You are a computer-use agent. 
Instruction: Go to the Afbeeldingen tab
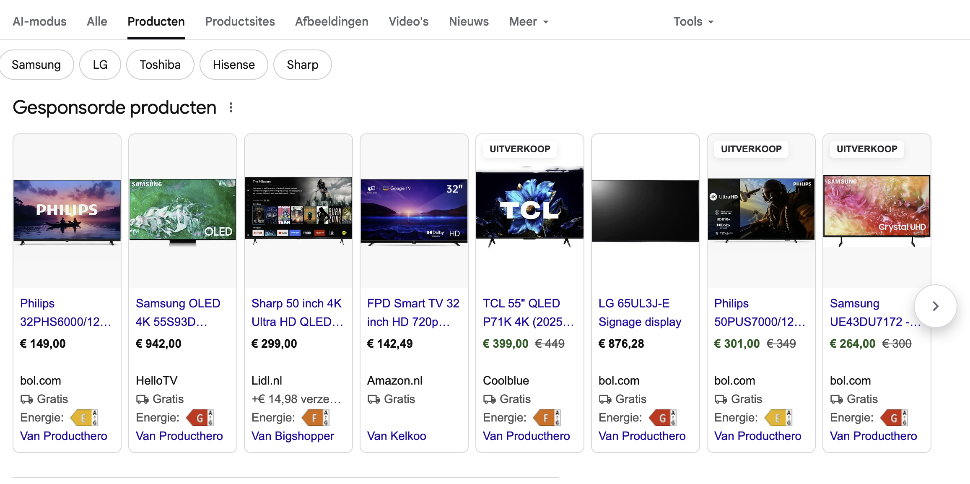tap(332, 22)
